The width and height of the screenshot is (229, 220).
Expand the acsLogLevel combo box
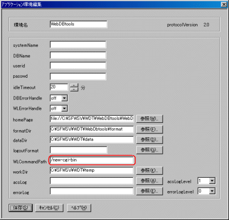tap(212, 181)
